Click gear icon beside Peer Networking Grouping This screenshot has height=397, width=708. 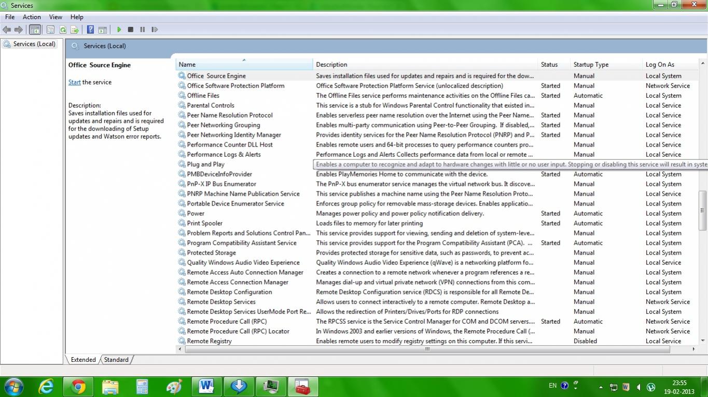pos(182,125)
